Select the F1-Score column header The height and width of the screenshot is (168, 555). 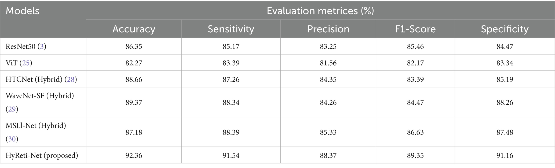415,29
